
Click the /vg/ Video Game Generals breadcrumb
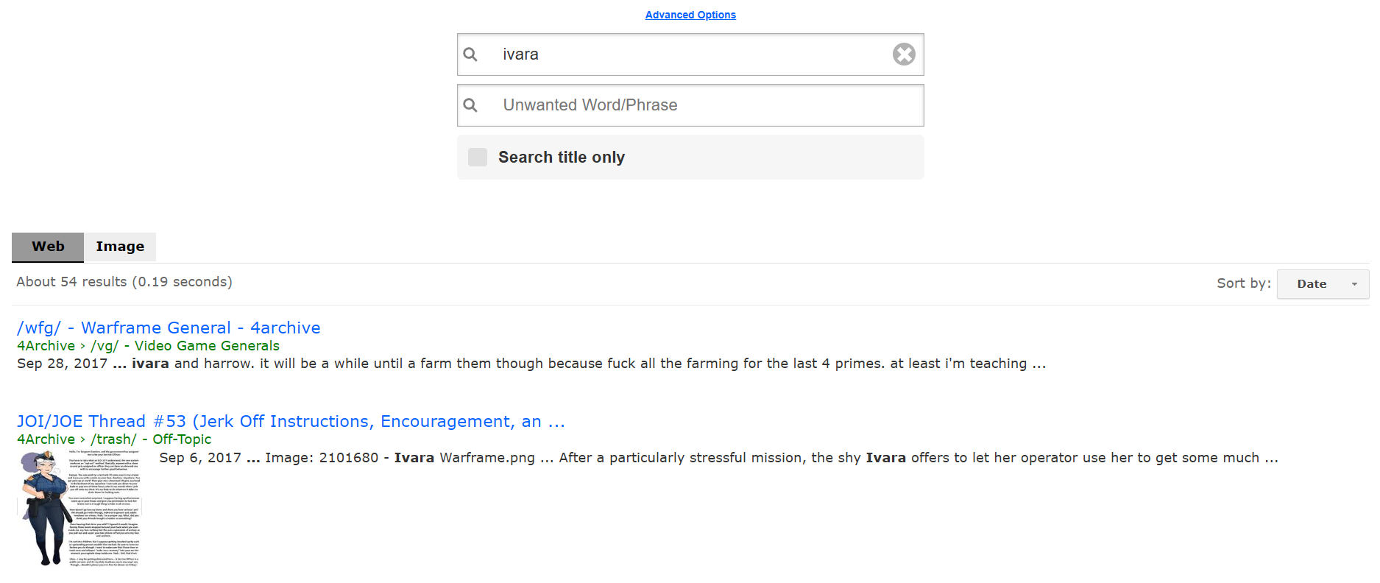point(185,346)
